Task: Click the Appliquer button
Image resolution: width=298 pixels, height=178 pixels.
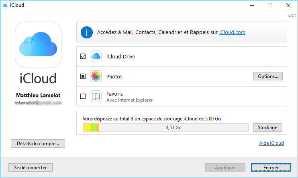Action: (225, 167)
